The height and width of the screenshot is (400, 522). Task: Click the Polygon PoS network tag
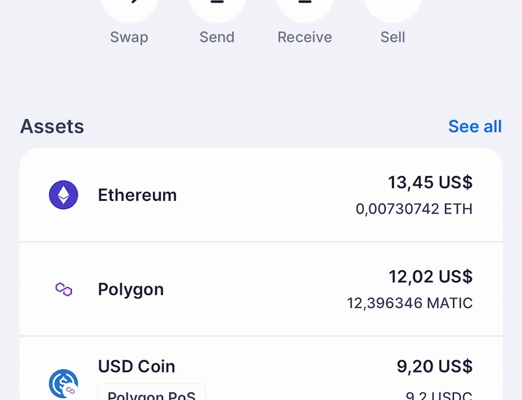[x=151, y=393]
